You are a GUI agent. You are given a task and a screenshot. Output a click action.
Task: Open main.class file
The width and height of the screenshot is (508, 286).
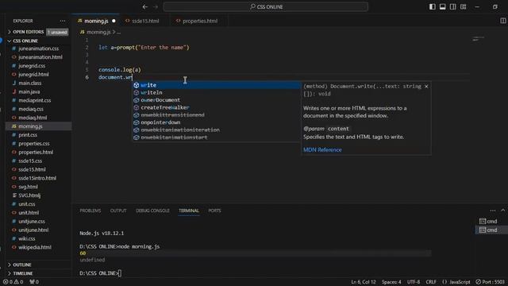pos(29,83)
